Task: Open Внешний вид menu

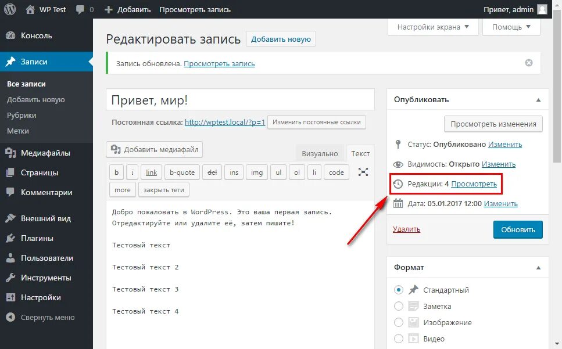Action: pyautogui.click(x=46, y=218)
